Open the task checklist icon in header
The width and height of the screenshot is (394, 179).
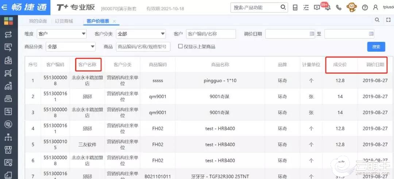coord(306,8)
